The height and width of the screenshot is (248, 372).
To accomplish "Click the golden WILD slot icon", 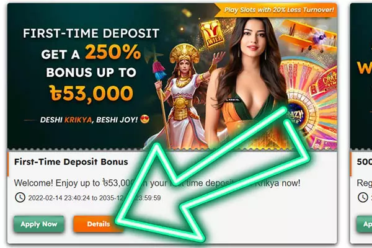I will [x=212, y=33].
